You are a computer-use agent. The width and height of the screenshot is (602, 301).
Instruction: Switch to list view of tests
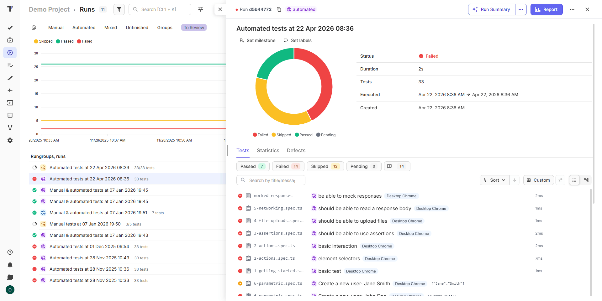[x=574, y=180]
